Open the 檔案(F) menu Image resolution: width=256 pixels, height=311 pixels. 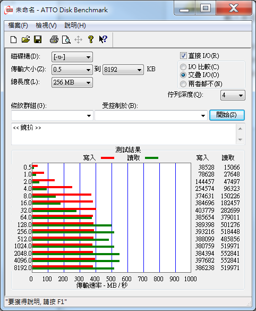[18, 26]
